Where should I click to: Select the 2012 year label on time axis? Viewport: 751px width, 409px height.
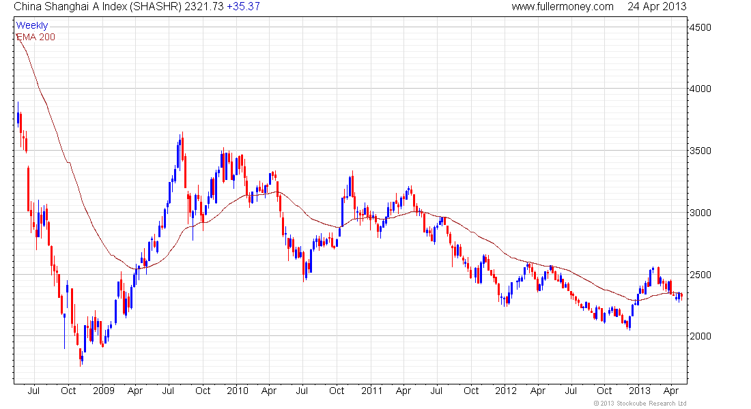[x=506, y=391]
